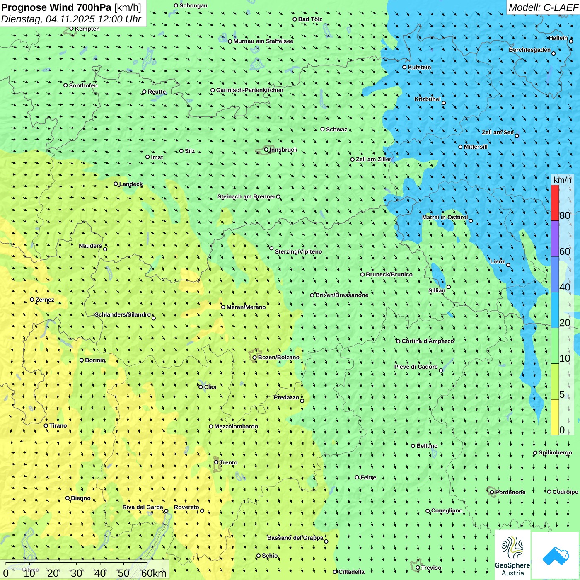Click the Innsbruck city marker

coord(266,150)
